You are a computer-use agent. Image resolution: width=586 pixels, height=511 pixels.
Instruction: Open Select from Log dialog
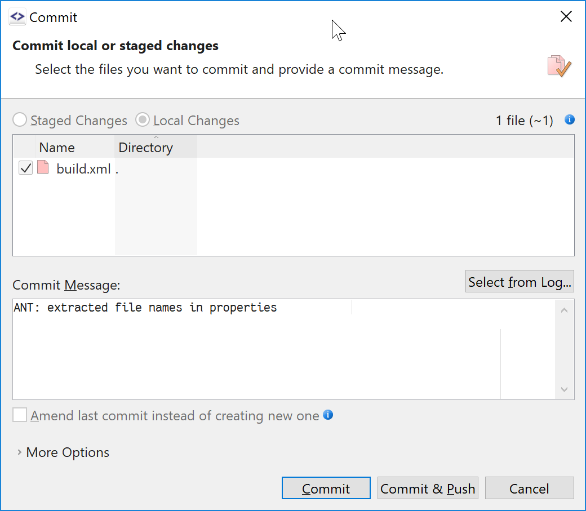pyautogui.click(x=520, y=282)
